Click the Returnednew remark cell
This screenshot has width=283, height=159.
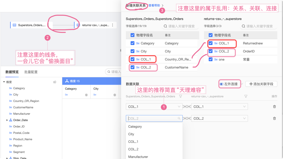point(253,43)
